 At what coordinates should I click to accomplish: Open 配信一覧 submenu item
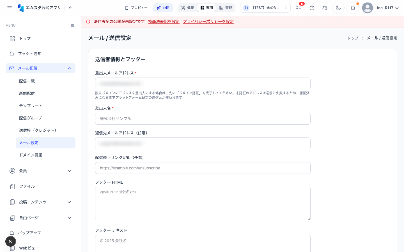click(x=45, y=81)
